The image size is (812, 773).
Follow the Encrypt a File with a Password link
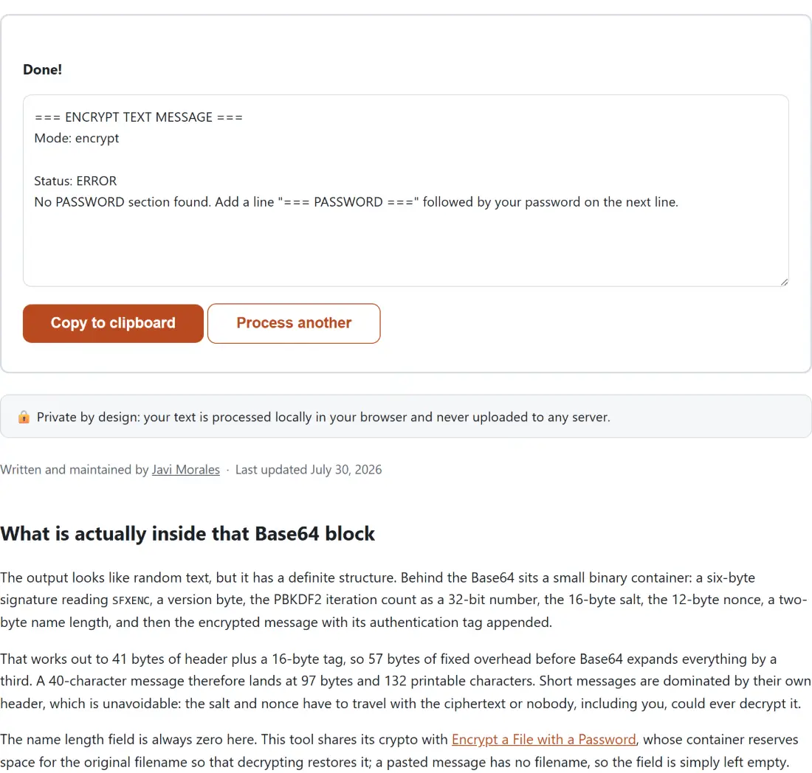tap(543, 739)
